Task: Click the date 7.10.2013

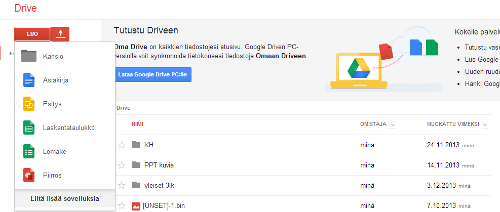Action: coord(442,205)
